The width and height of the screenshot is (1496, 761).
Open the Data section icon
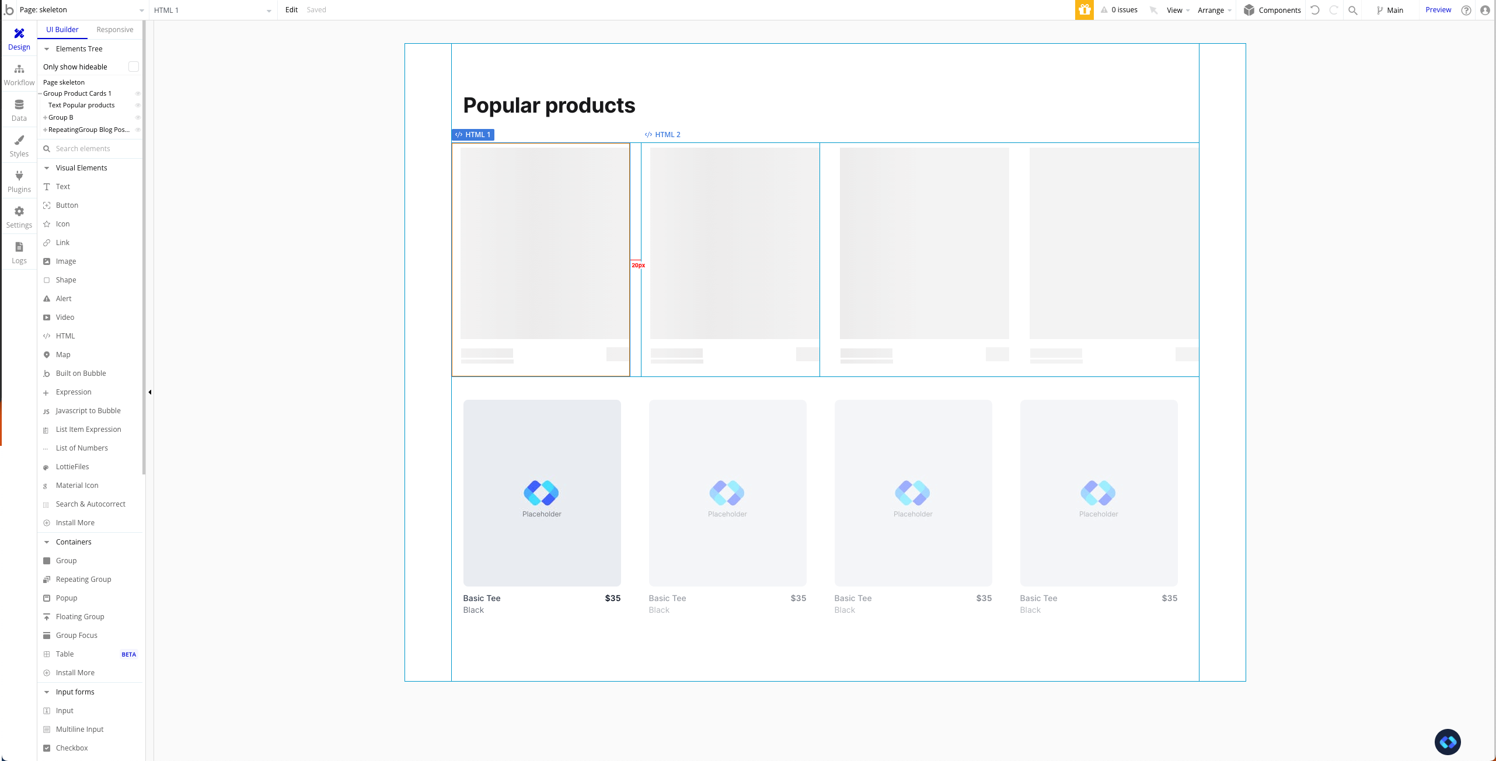pyautogui.click(x=19, y=105)
